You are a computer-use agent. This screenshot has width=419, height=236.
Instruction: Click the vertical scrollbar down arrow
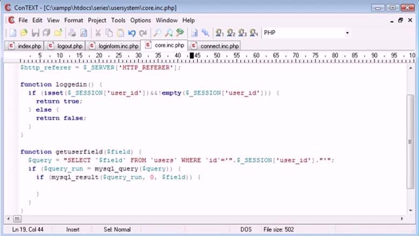[410, 211]
